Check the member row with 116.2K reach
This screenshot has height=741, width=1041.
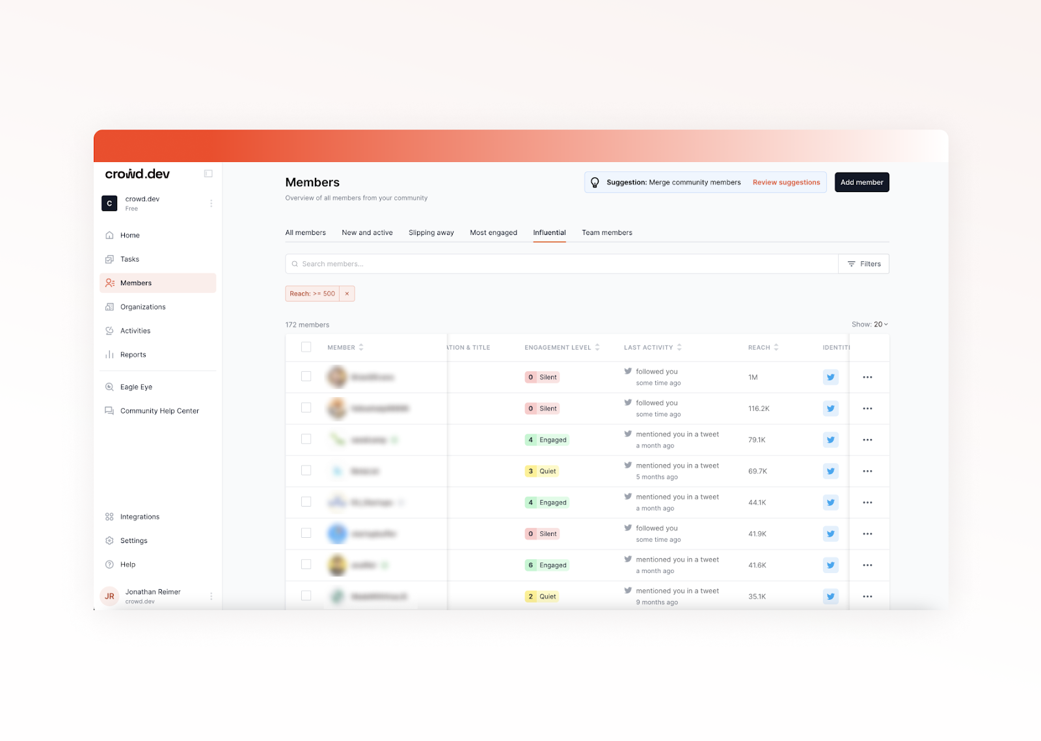pyautogui.click(x=306, y=408)
